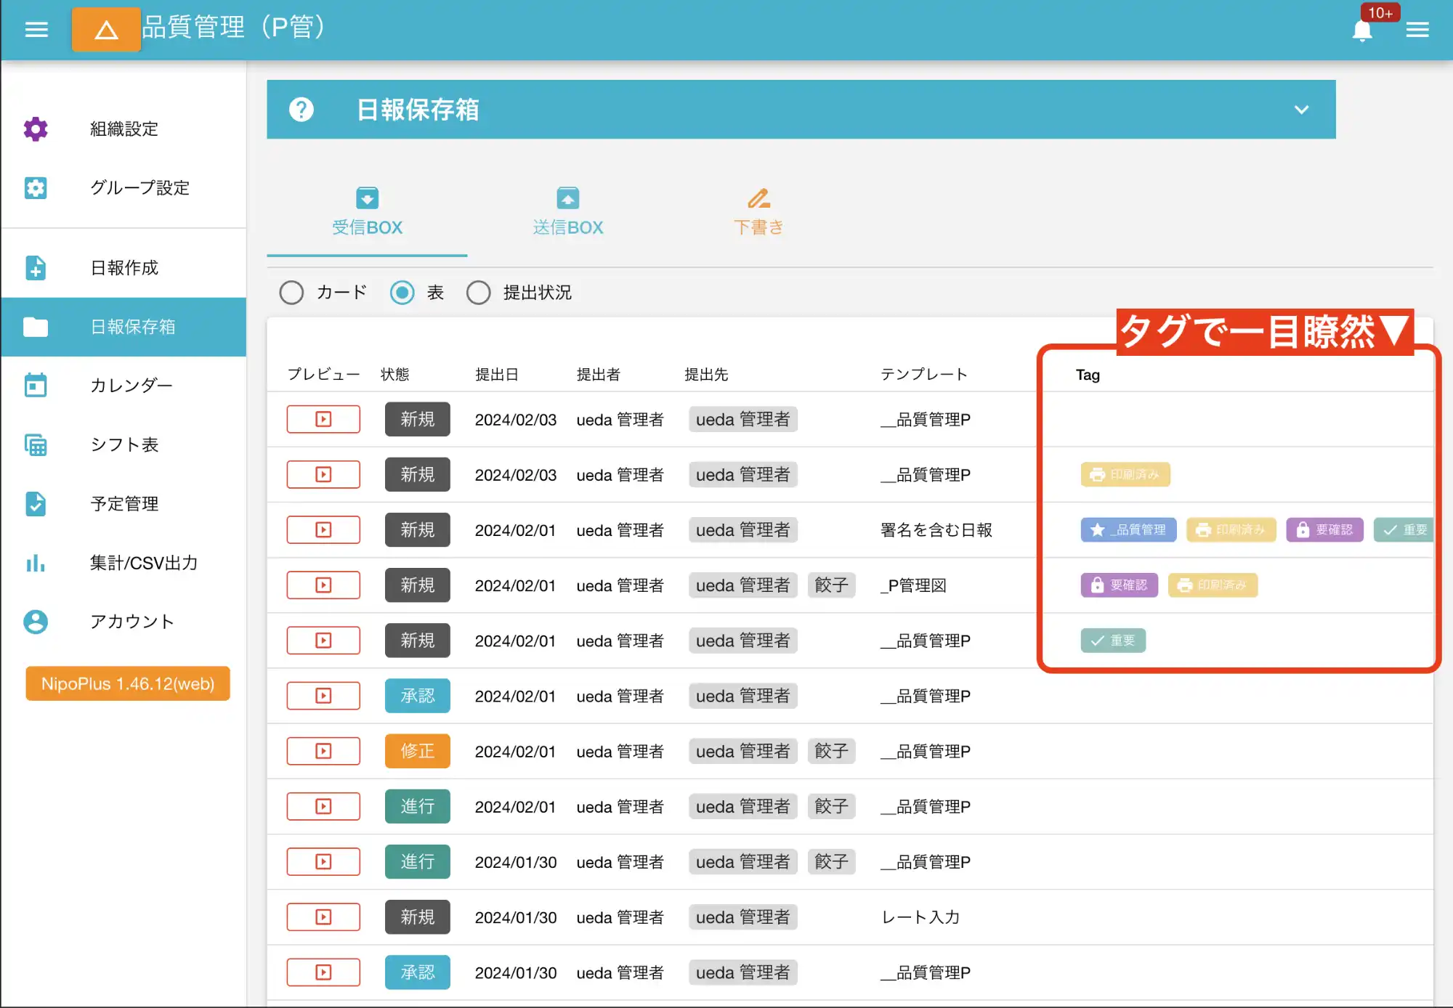Open 組織設定 organization settings

click(x=36, y=129)
